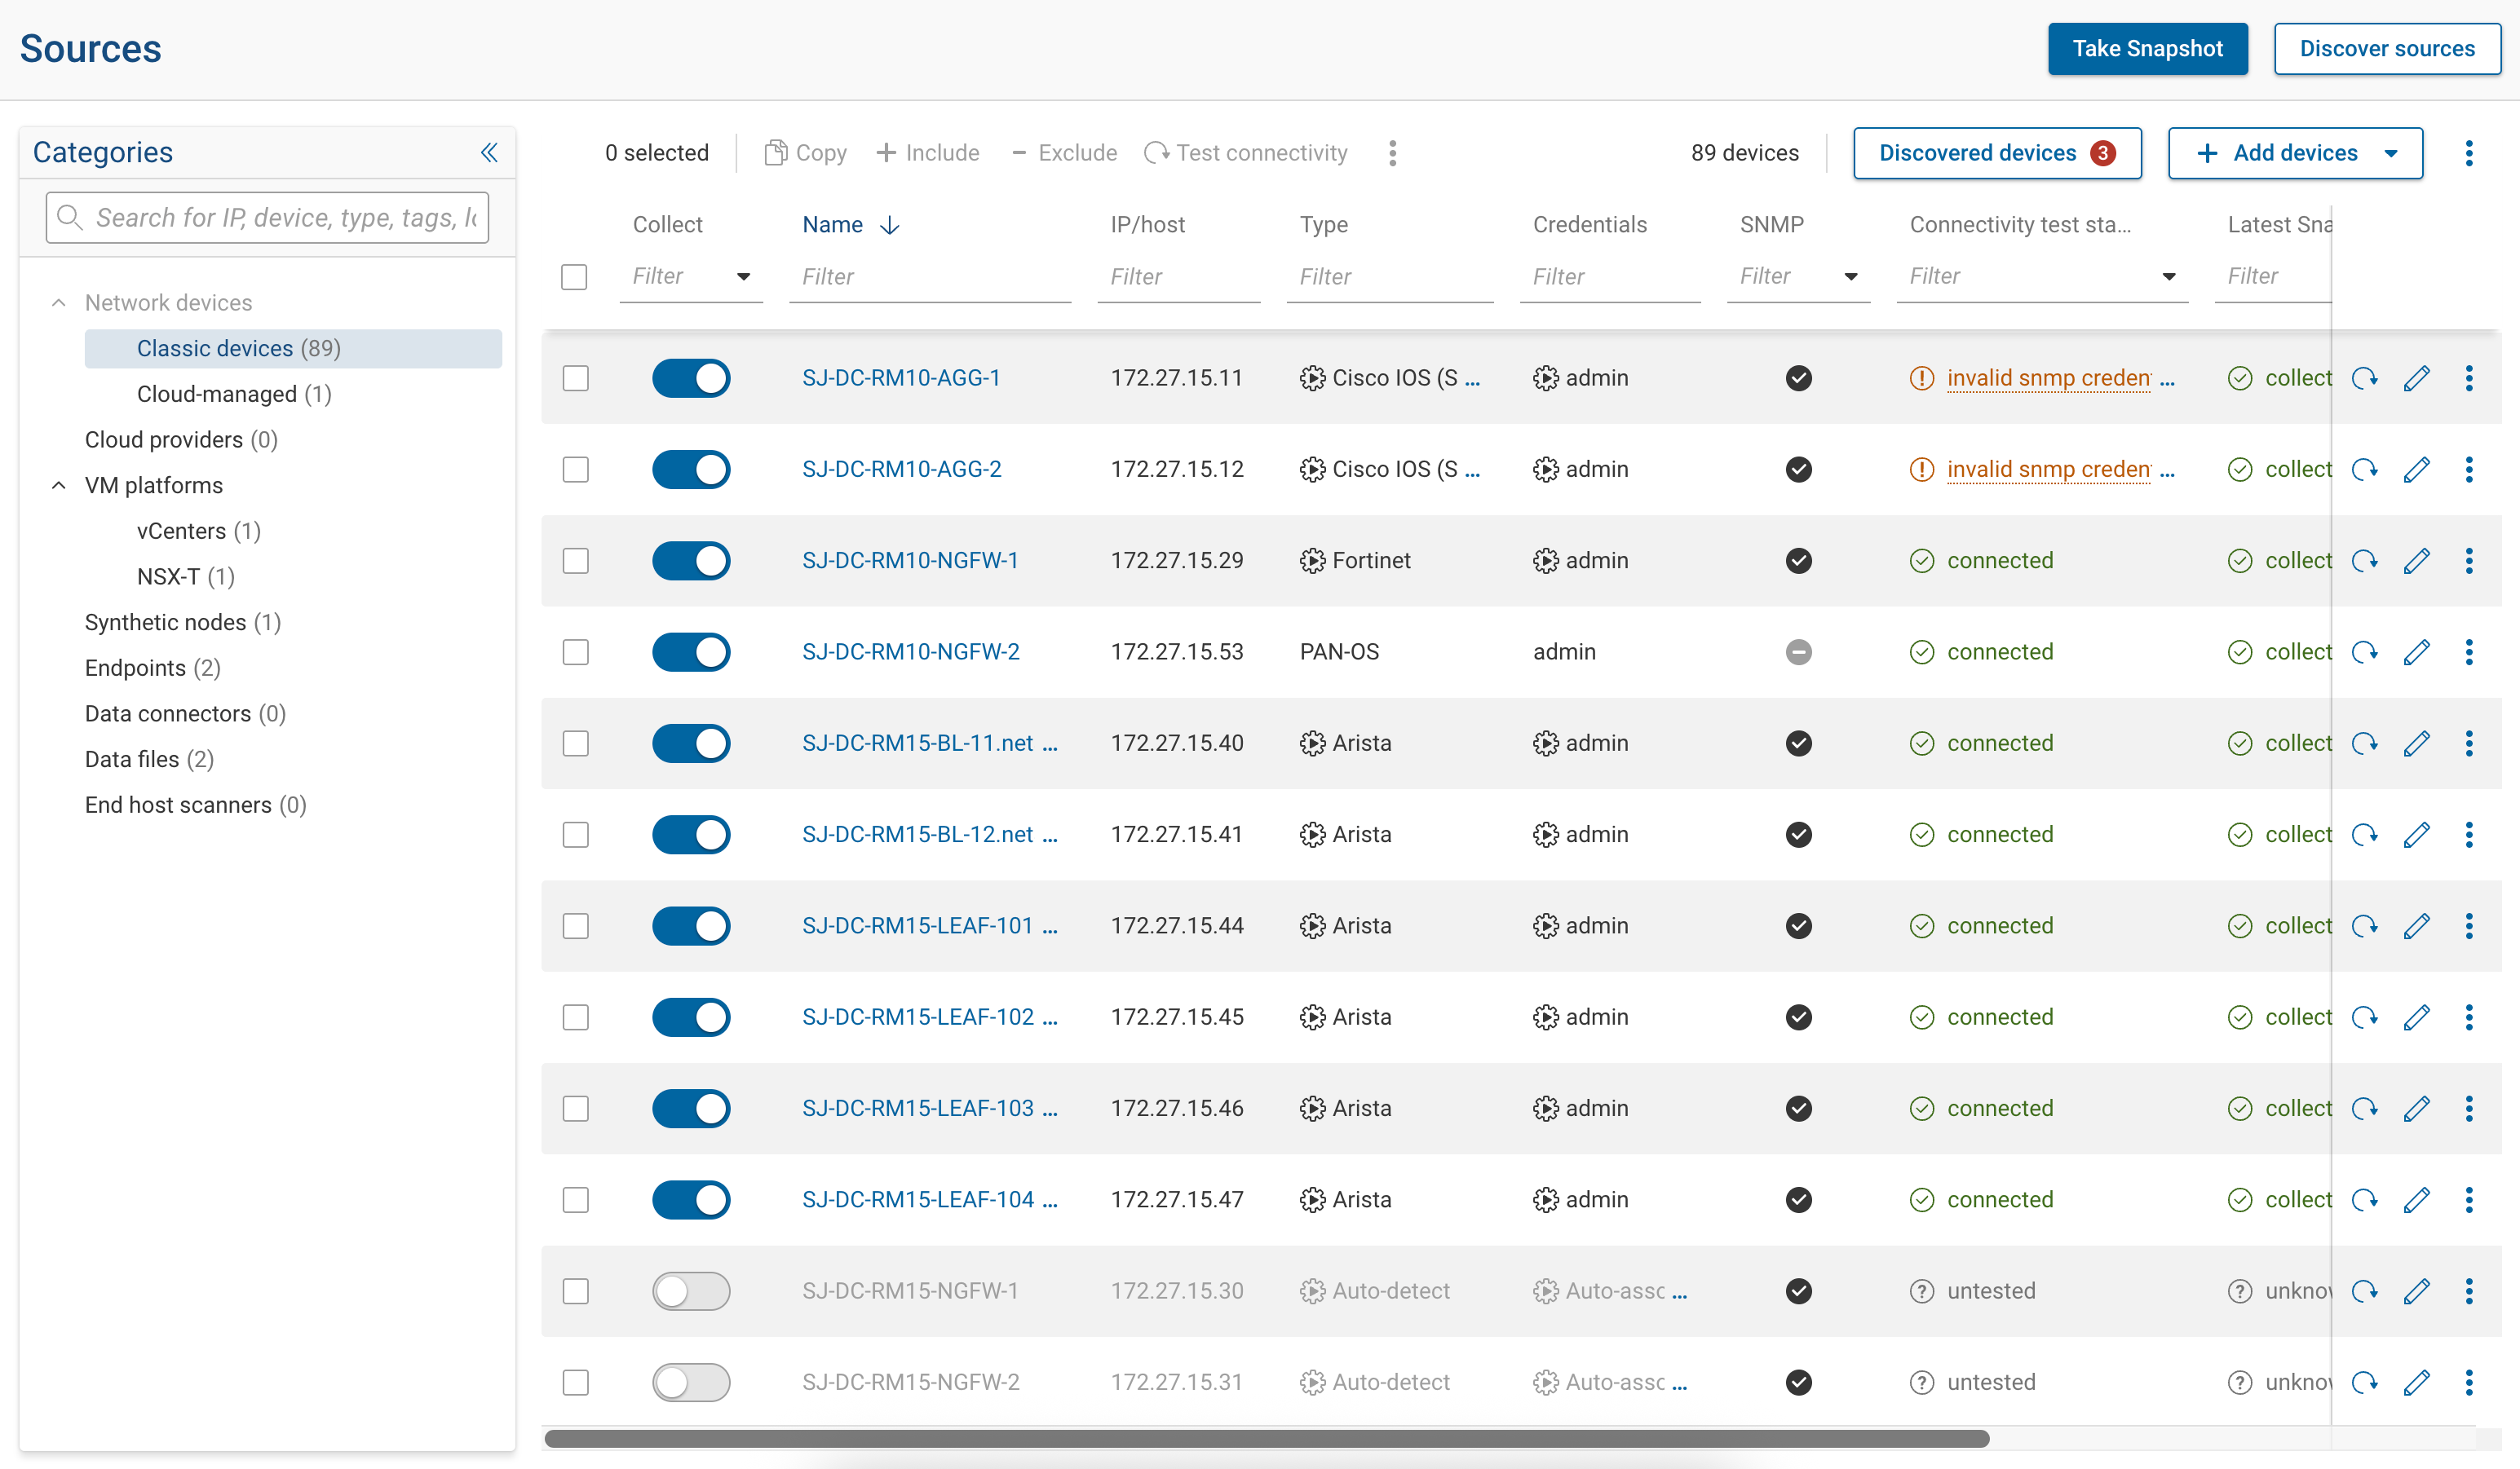This screenshot has height=1469, width=2520.
Task: Check the select-all checkbox in the header
Action: coord(575,277)
